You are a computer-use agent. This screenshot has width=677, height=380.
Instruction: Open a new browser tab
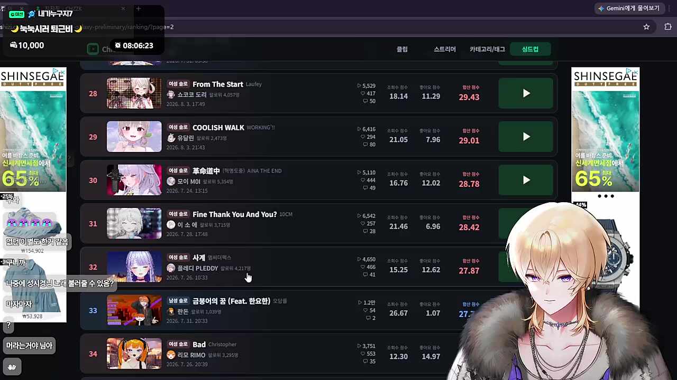coord(139,8)
